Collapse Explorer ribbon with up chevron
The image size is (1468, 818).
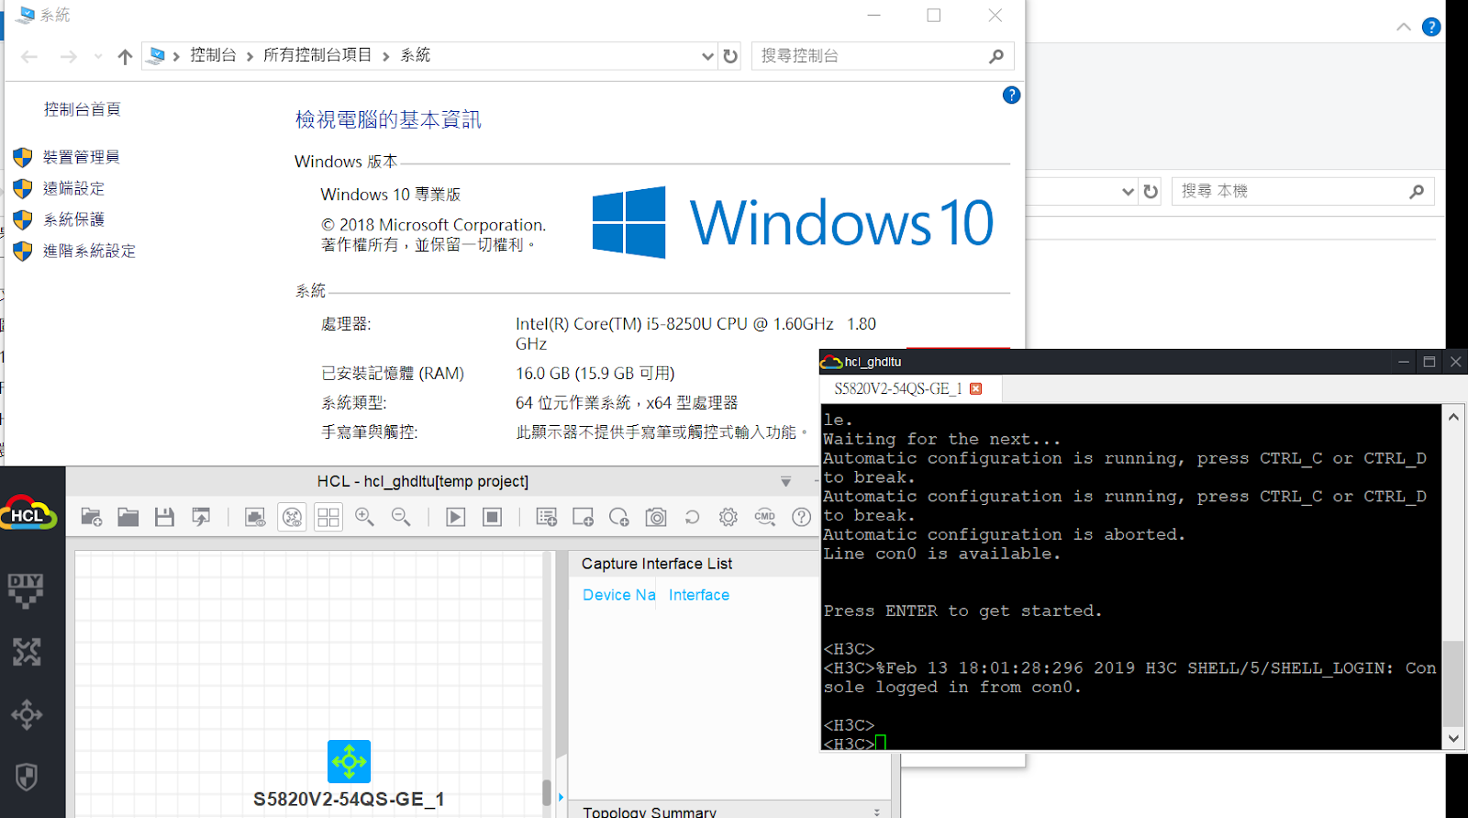point(1404,28)
